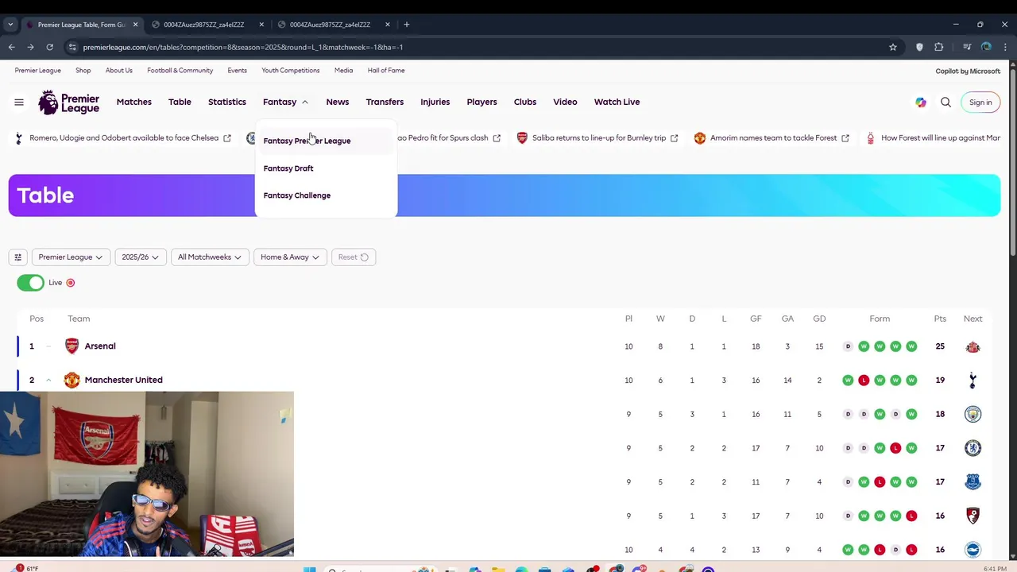Click the page vertical scrollbar thumb
Viewport: 1017px width, 572px height.
pos(1012,163)
